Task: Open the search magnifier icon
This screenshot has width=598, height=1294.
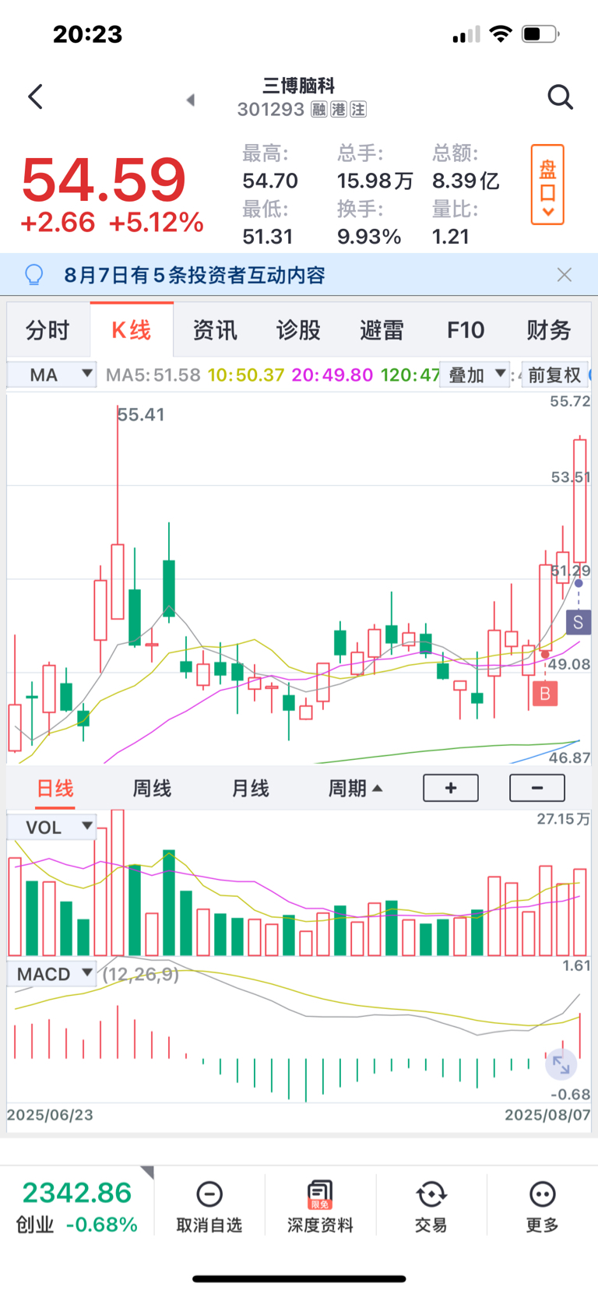Action: point(560,97)
